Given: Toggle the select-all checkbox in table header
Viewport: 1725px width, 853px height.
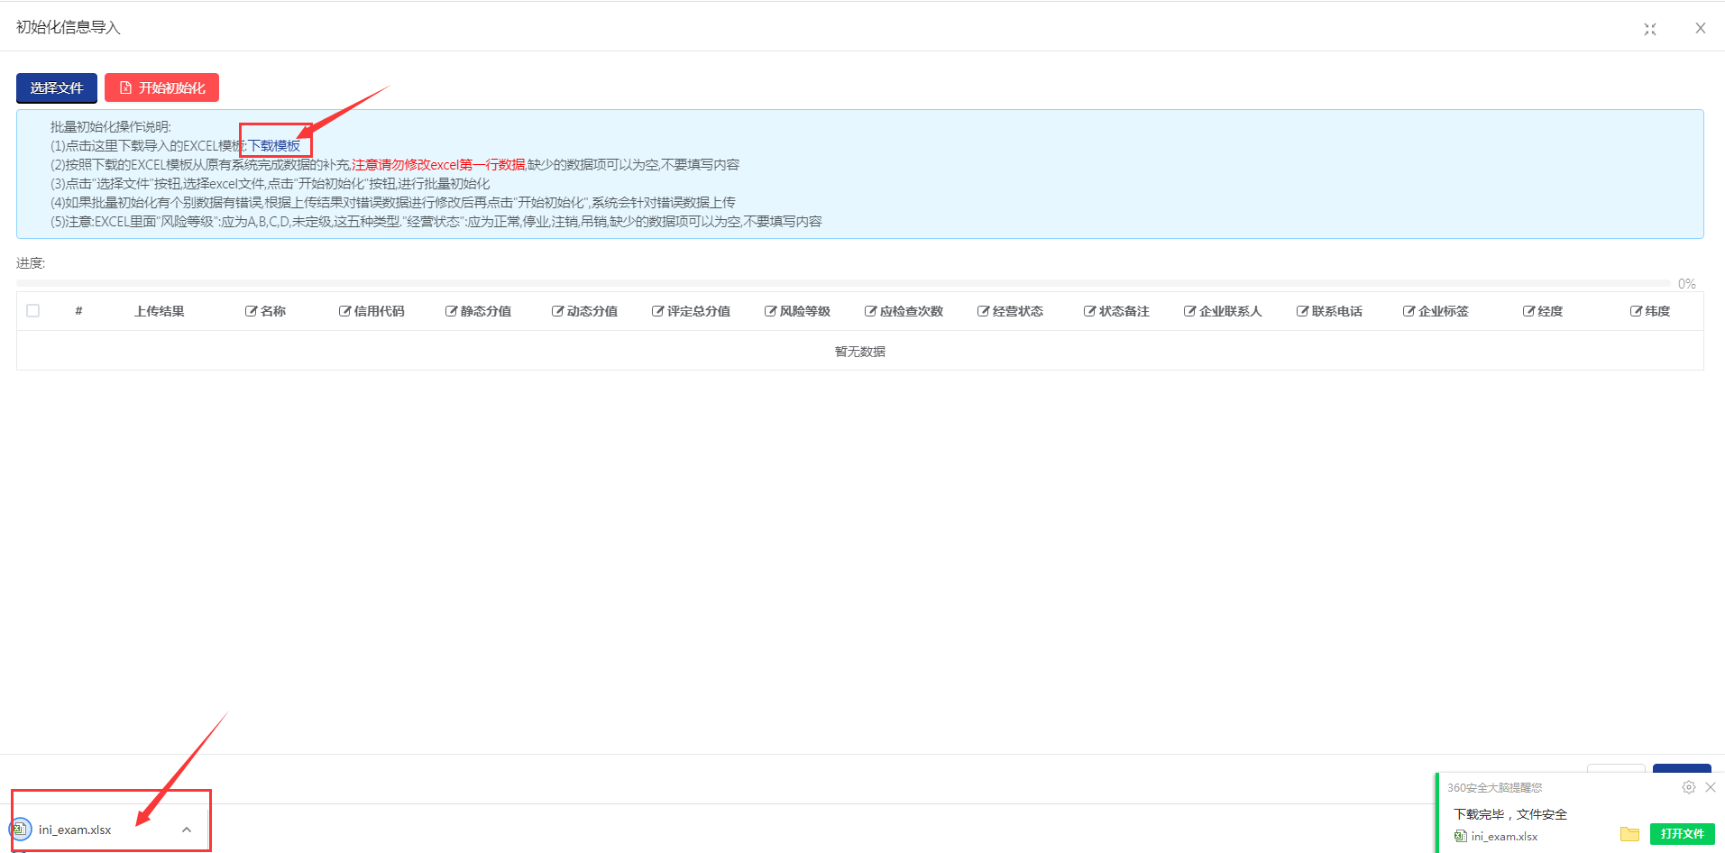Looking at the screenshot, I should (33, 311).
